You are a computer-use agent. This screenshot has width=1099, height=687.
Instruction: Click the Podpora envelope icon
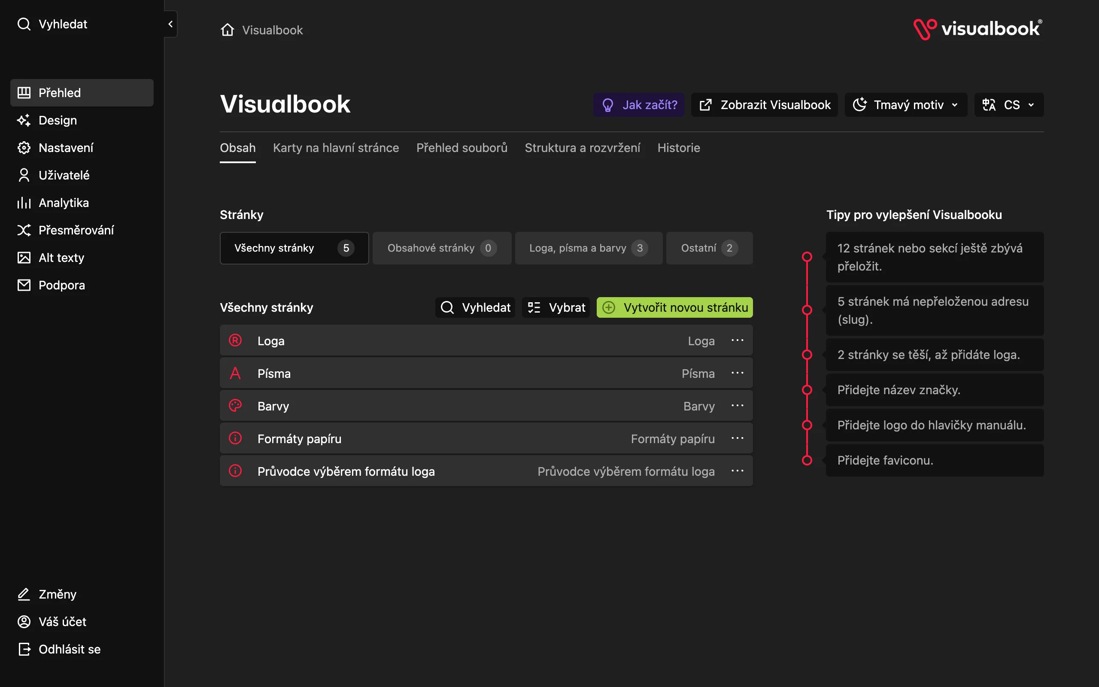24,286
